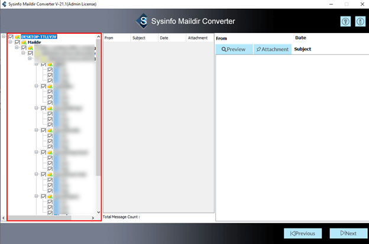This screenshot has height=244, width=369.
Task: Click the horizontal scrollbar left arrow
Action: (4, 218)
